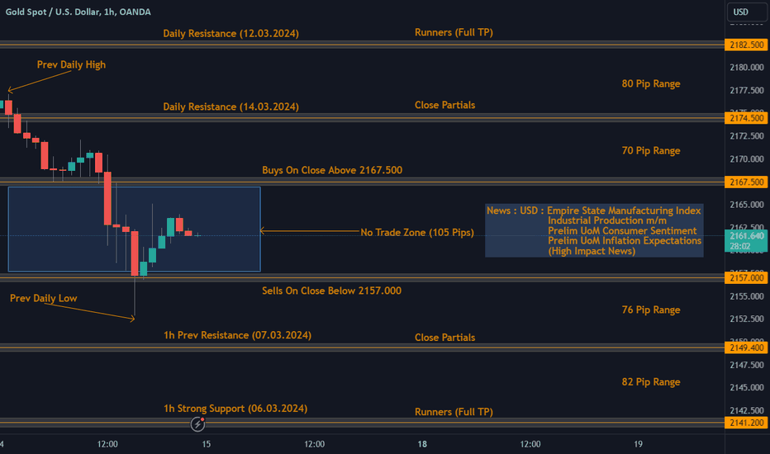Click the current price 2161.640 label
The height and width of the screenshot is (454, 770).
point(746,240)
